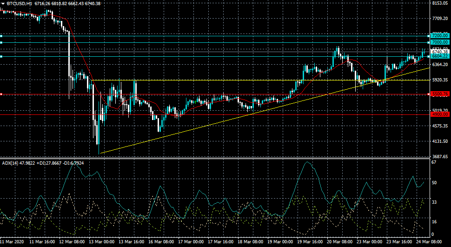The width and height of the screenshot is (451, 247).
Task: Click the 5019.20 price scale value
Action: coord(440,110)
